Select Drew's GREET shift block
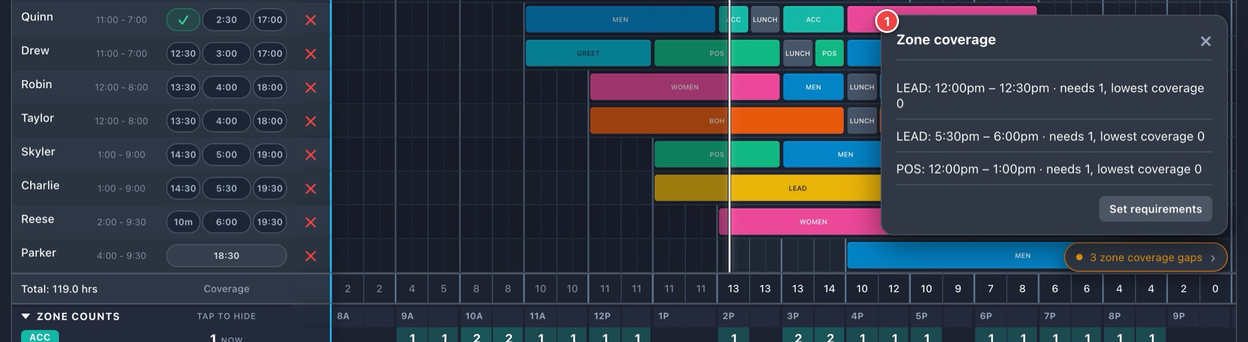This screenshot has width=1248, height=342. coord(588,54)
